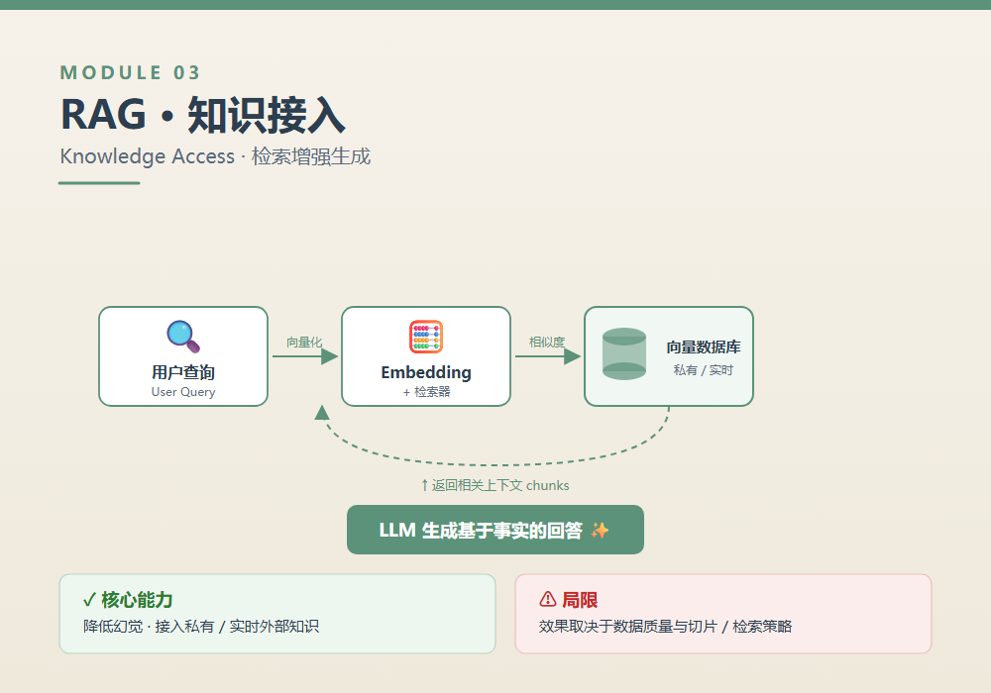Screen dimensions: 991x693
Task: Click the 向量化 arrow label
Action: click(304, 343)
